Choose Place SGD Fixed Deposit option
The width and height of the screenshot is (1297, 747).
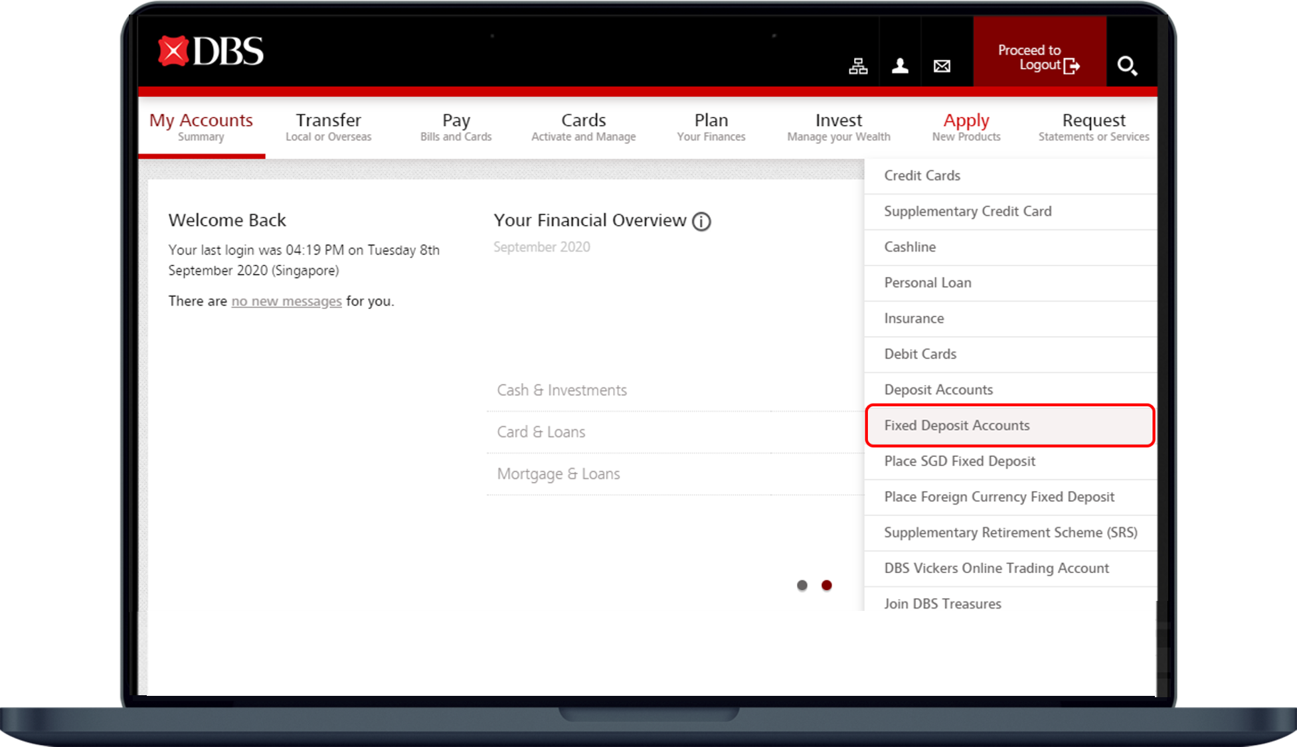[x=960, y=461]
